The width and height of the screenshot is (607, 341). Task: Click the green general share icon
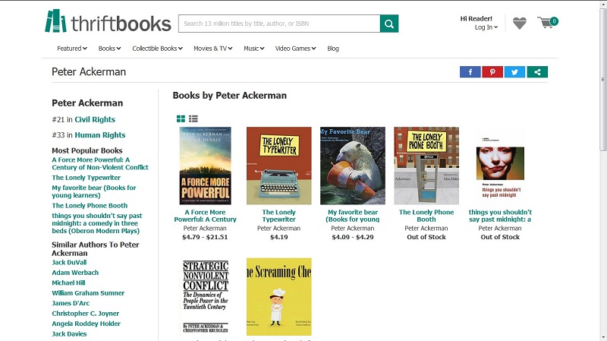(537, 71)
